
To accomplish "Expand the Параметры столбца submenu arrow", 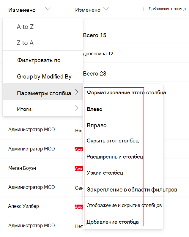I will pyautogui.click(x=77, y=92).
